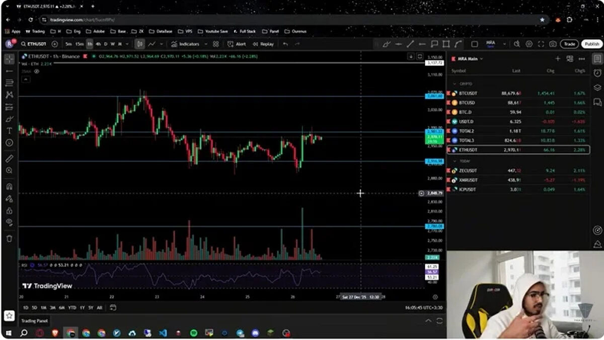Open candlestick chart type selector

click(140, 44)
